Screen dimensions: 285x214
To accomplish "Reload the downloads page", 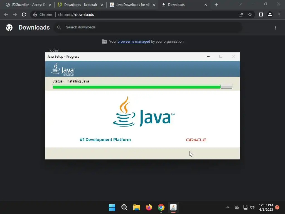I will coord(24,14).
